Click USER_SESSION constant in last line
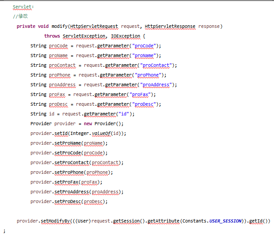The width and height of the screenshot is (274, 238). (225, 221)
